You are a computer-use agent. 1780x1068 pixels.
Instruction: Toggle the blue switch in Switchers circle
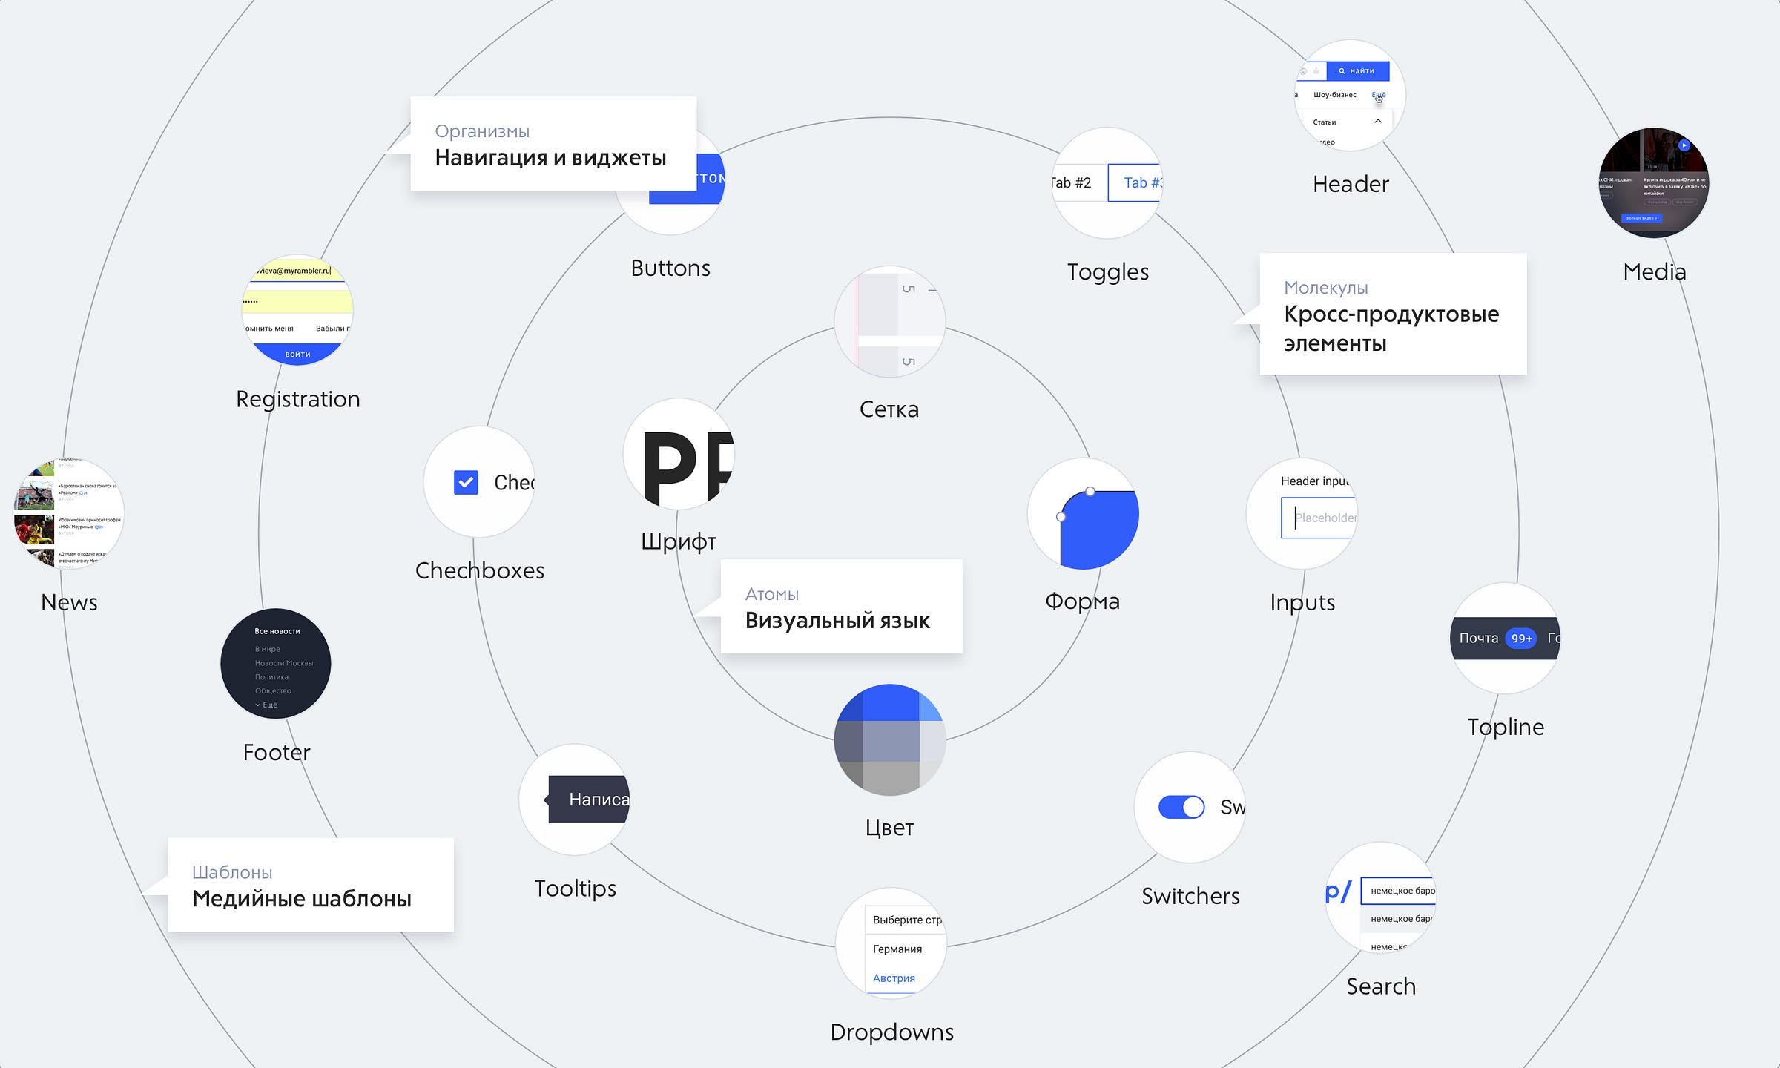click(x=1181, y=807)
